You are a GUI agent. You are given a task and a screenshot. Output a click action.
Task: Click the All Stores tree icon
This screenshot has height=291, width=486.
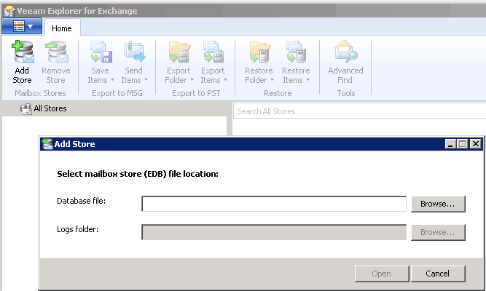click(26, 108)
